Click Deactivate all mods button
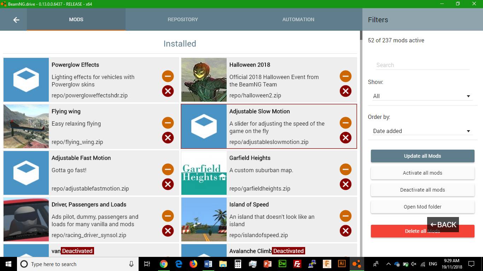Viewport: 483px width, 271px height. click(x=423, y=190)
